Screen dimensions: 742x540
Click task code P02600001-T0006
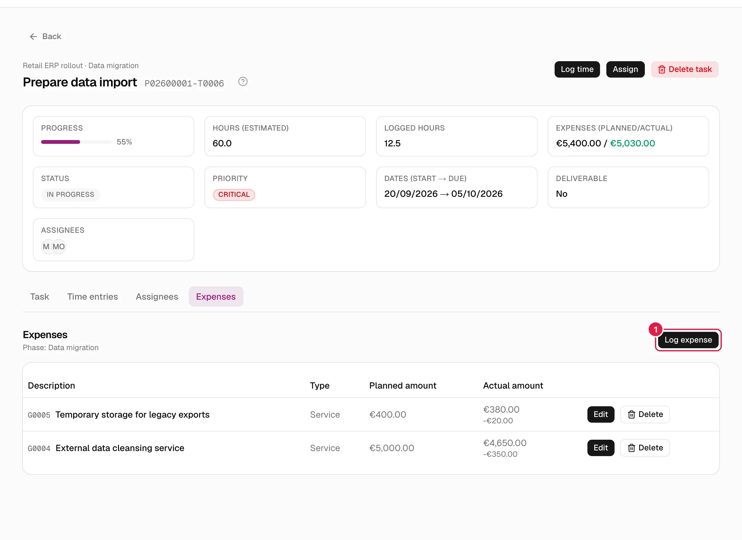tap(184, 83)
